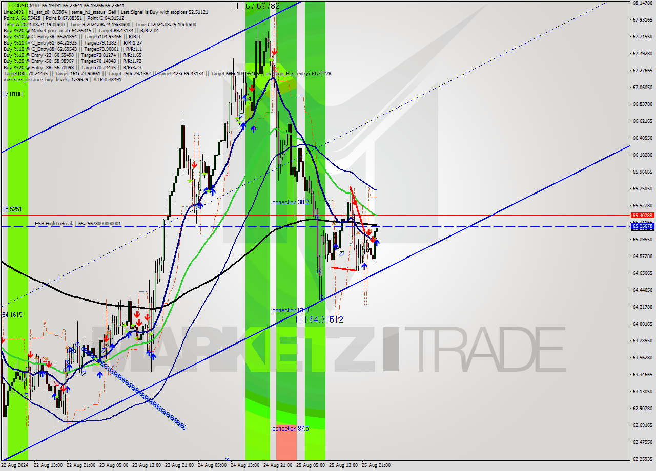Click the 62.25935 price axis label
The image size is (656, 471).
tap(643, 459)
